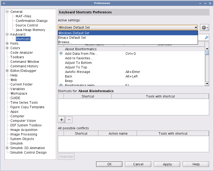This screenshot has width=214, height=171.
Task: Click the info icon next to Add Data From File
Action: coord(61,53)
